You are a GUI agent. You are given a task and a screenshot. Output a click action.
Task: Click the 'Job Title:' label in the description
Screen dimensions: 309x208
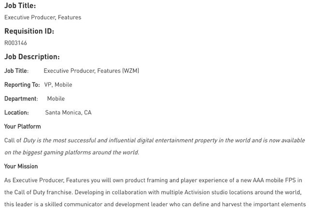pyautogui.click(x=16, y=71)
